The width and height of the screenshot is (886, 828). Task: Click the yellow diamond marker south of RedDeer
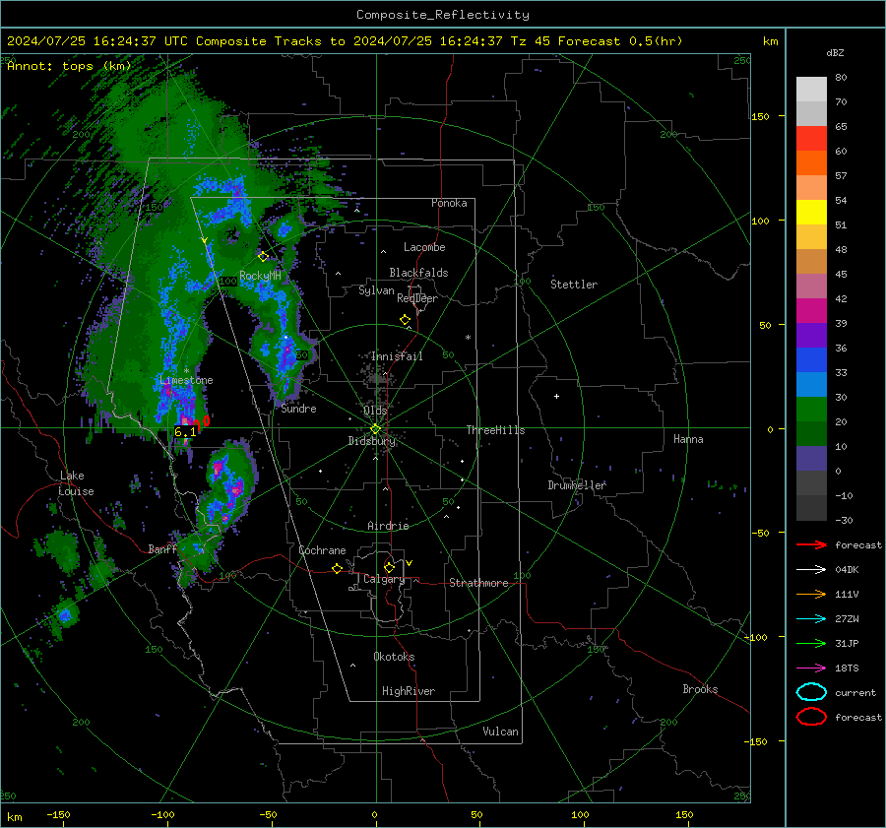pyautogui.click(x=406, y=320)
